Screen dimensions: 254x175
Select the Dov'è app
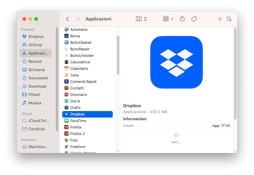(88, 101)
